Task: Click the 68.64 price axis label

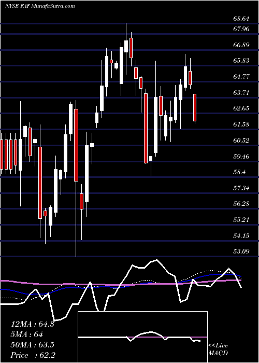Action: tap(241, 19)
